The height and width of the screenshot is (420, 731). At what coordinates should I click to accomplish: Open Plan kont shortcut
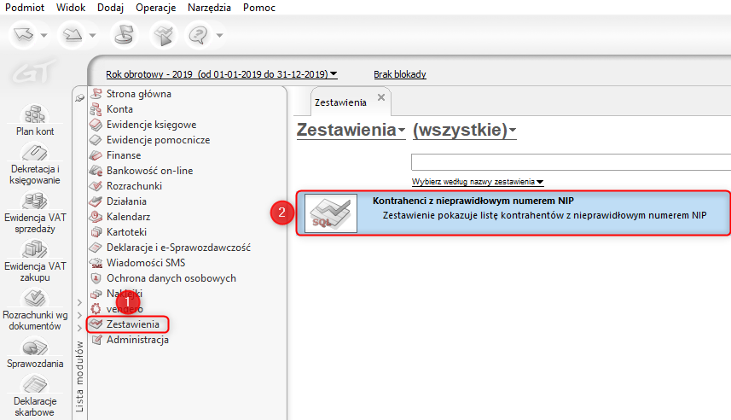click(35, 120)
